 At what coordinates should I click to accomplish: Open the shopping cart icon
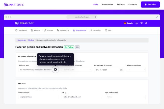click(141, 23)
